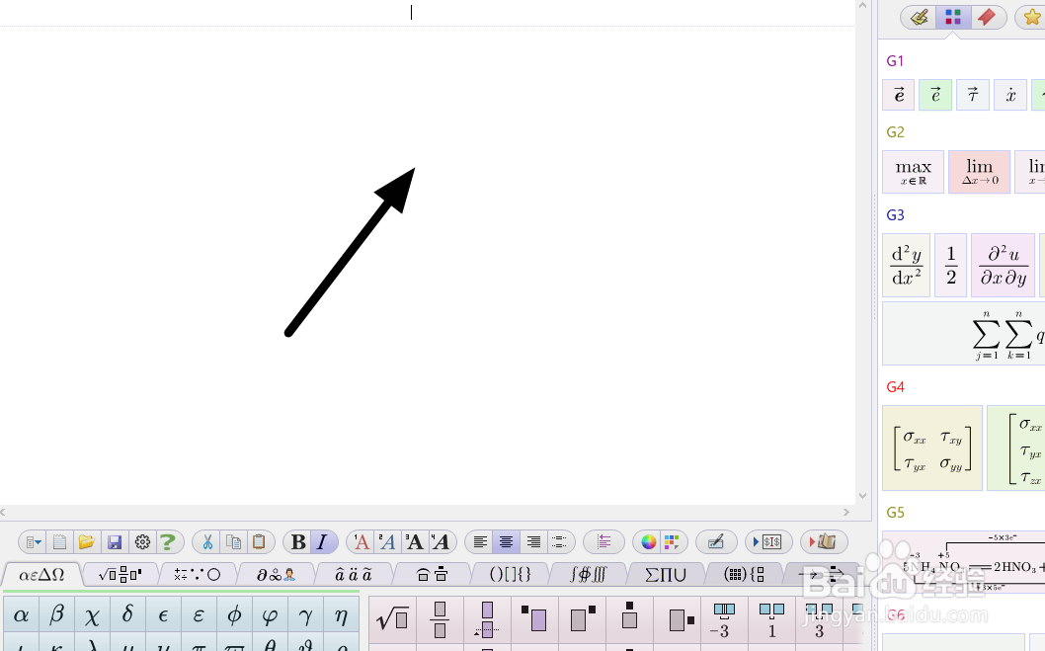Image resolution: width=1045 pixels, height=651 pixels.
Task: Click the handwriting pen icon
Action: (x=716, y=542)
